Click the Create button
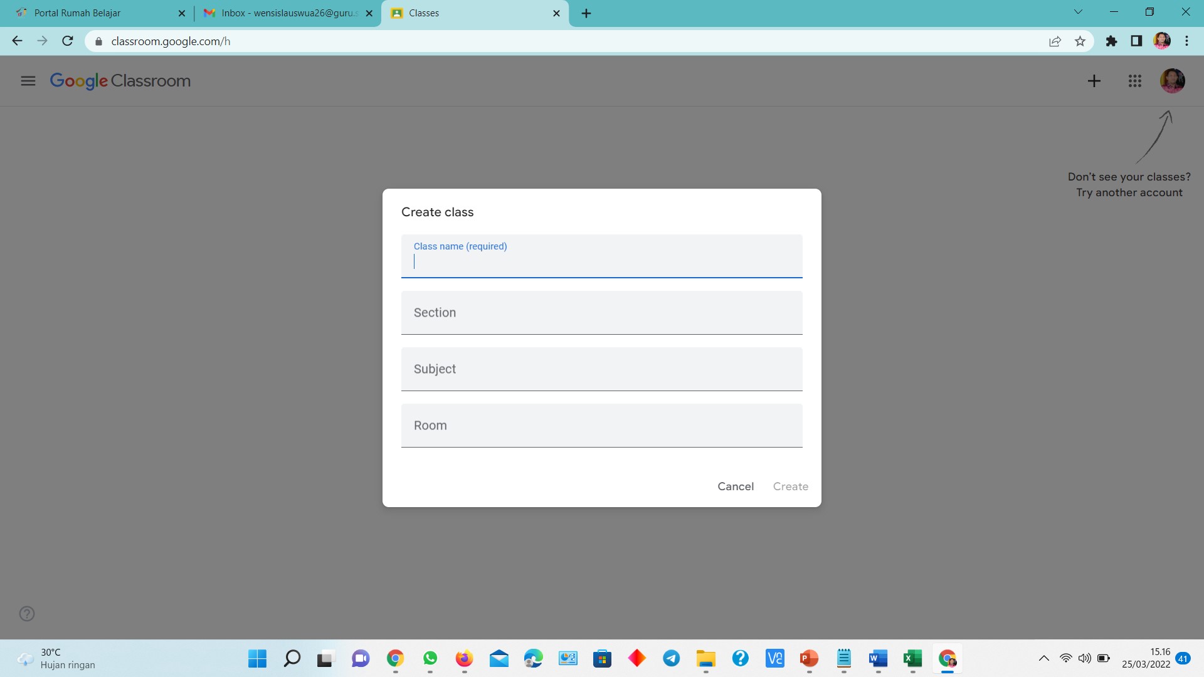The width and height of the screenshot is (1204, 677). [x=790, y=486]
